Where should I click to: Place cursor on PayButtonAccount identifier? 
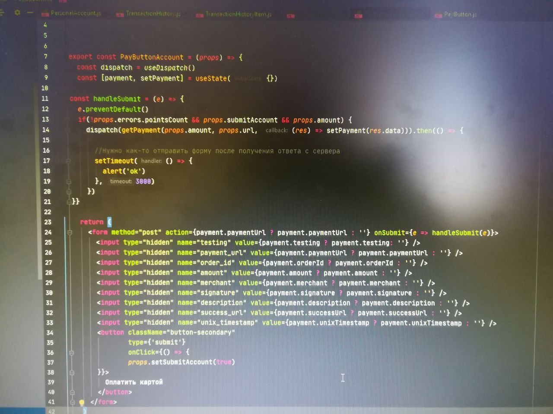pos(152,57)
